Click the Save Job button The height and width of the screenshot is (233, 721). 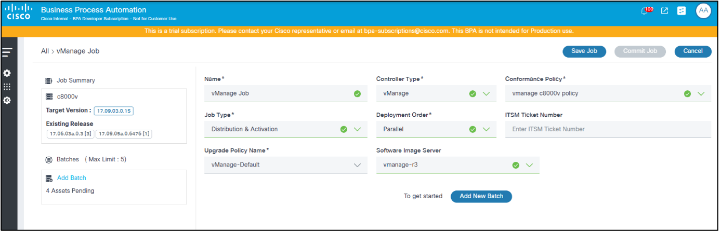click(x=584, y=51)
